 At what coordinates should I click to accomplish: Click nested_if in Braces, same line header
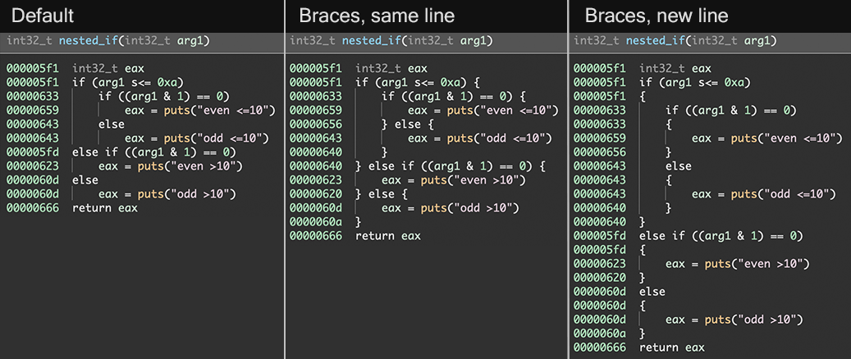click(x=371, y=41)
